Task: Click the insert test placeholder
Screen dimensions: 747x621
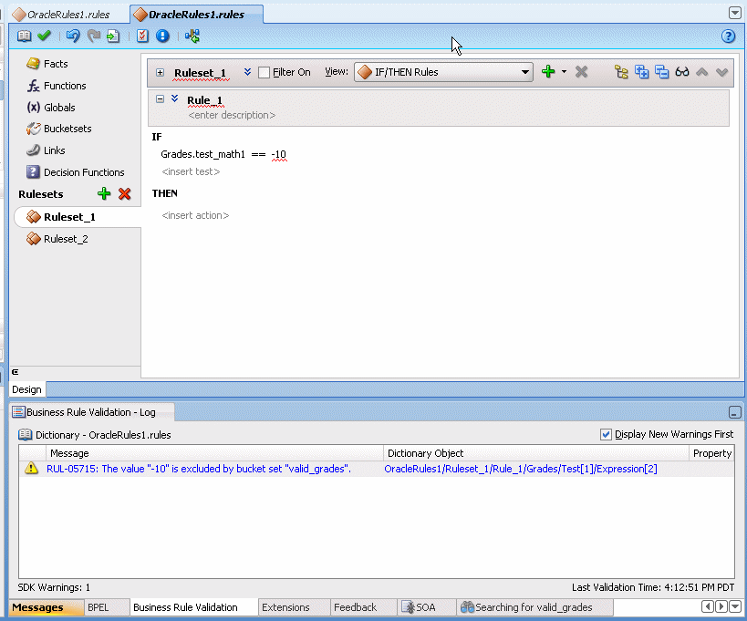Action: click(191, 171)
